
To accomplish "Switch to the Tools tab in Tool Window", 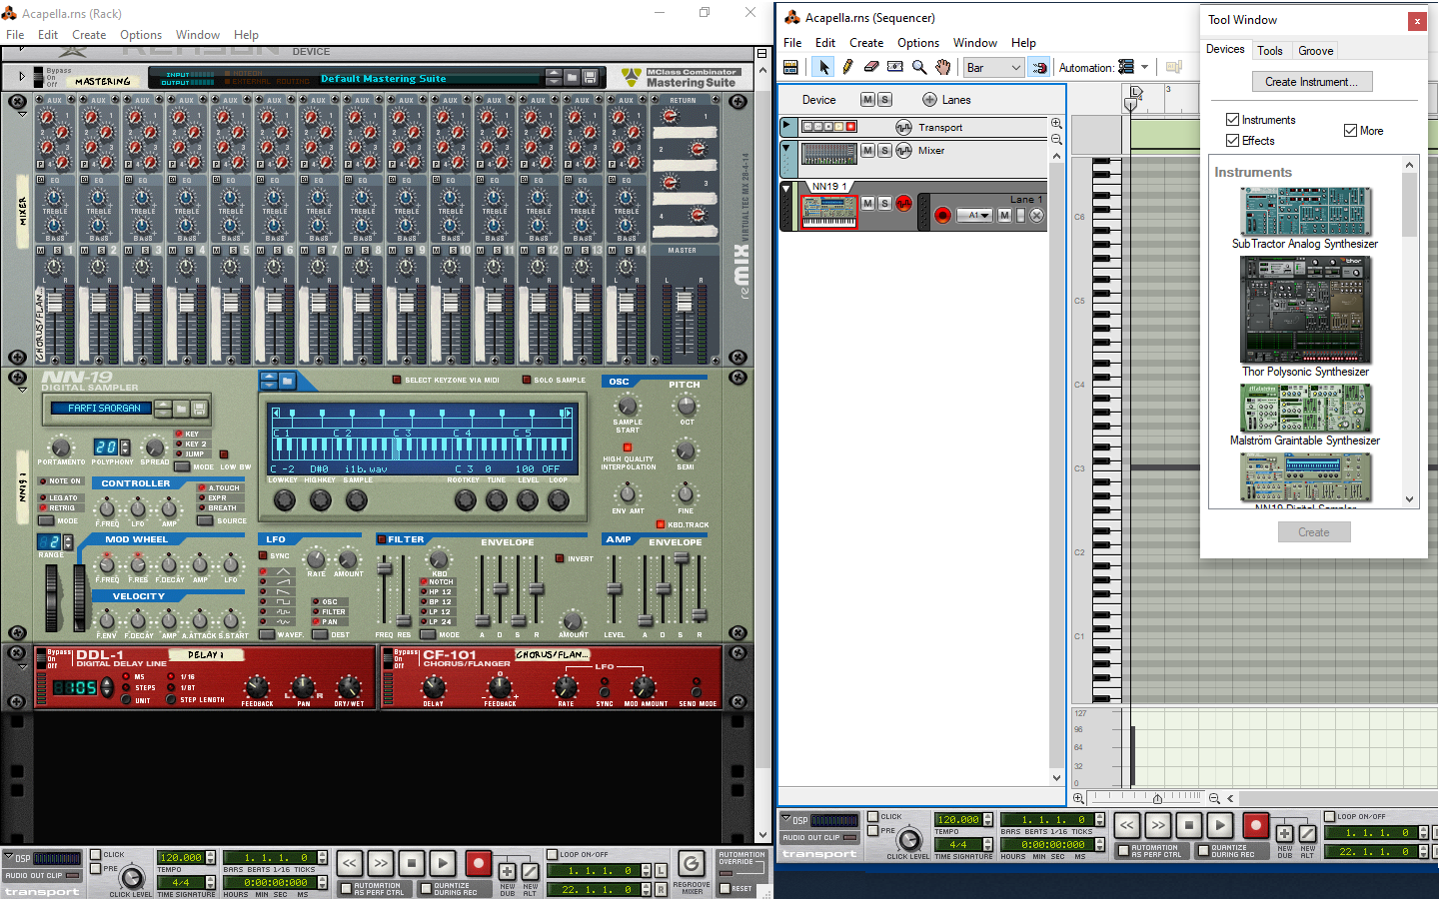I will pyautogui.click(x=1270, y=51).
